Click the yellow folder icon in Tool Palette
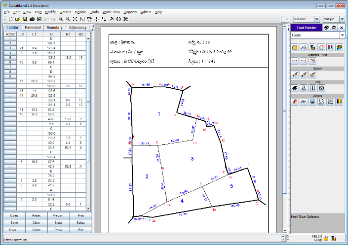Screen dimensions: 348x245 (295, 47)
